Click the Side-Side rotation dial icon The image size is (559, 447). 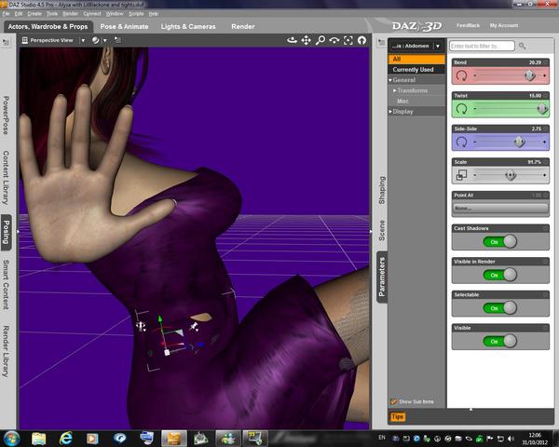[461, 142]
